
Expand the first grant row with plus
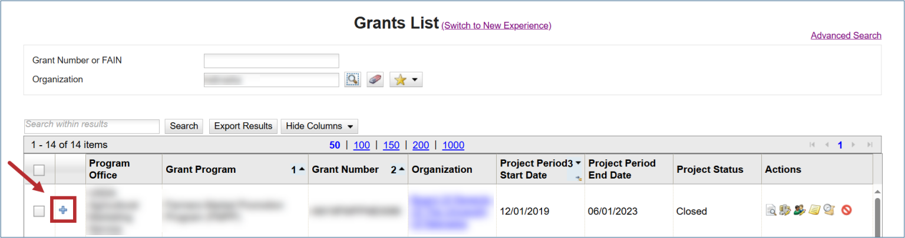point(63,211)
